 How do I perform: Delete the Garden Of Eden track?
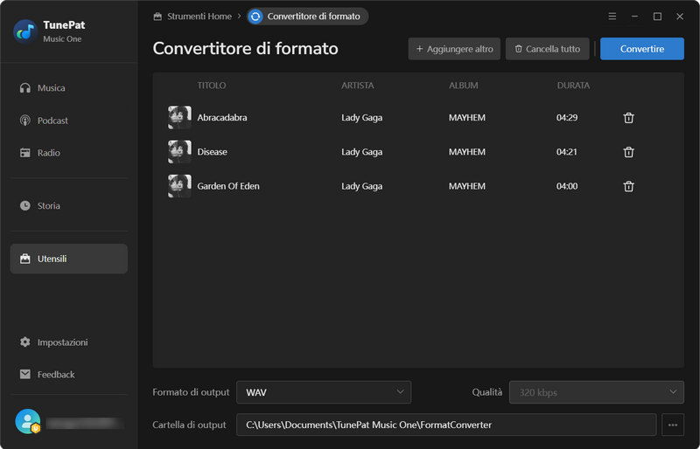[x=628, y=186]
